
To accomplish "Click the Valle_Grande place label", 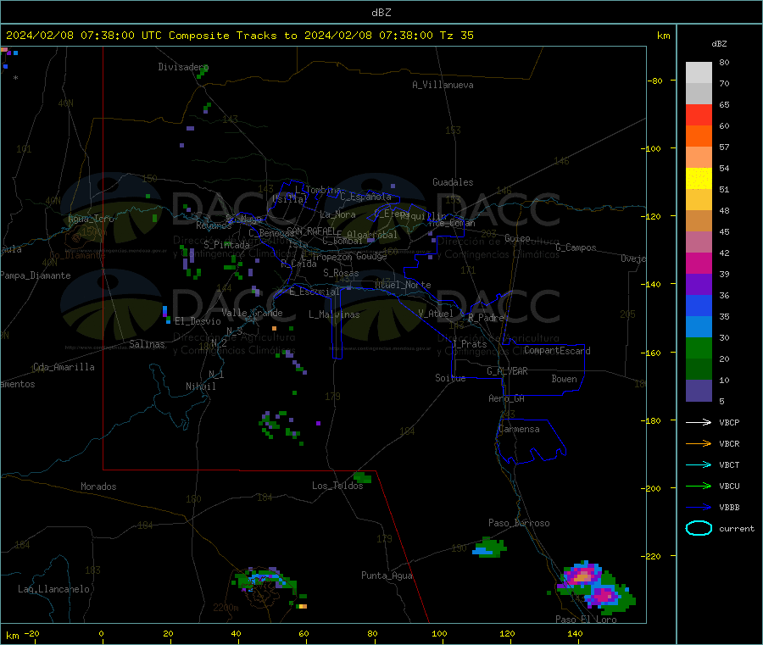I will pos(252,313).
